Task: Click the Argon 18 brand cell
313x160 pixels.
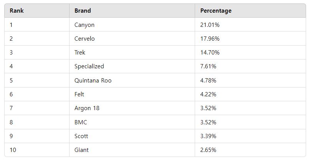Action: click(x=87, y=108)
